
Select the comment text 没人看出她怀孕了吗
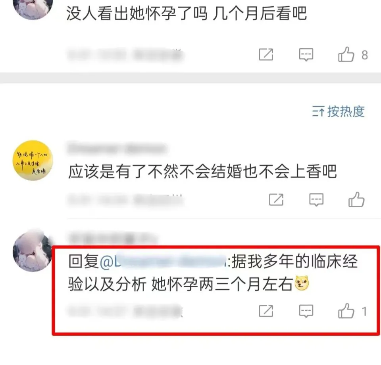(x=137, y=13)
